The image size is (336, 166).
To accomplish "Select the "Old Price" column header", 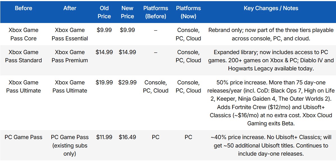I will point(104,12).
